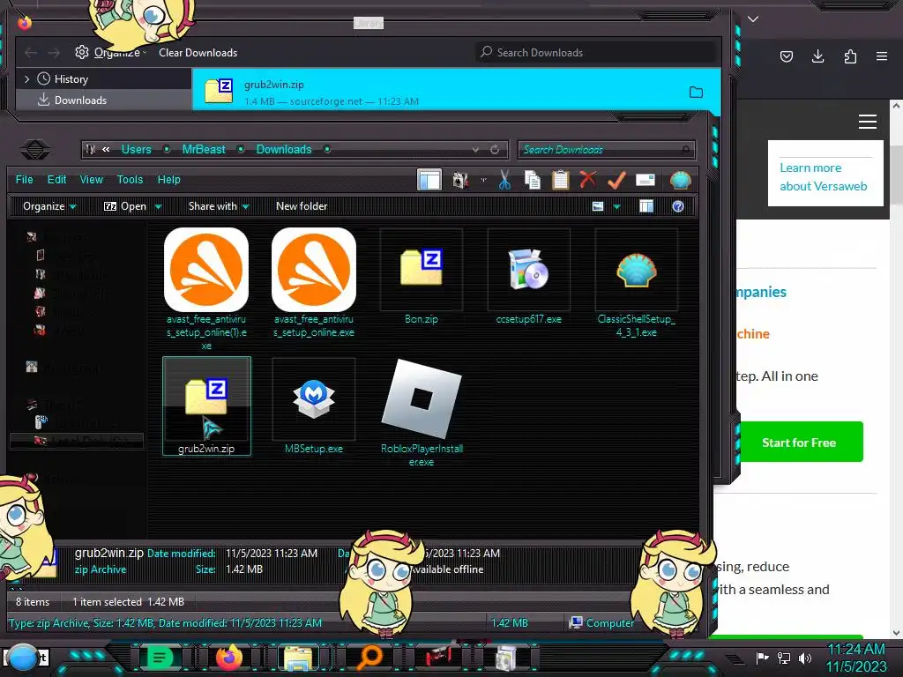903x677 pixels.
Task: Open Firefox Pocket save icon
Action: [786, 56]
